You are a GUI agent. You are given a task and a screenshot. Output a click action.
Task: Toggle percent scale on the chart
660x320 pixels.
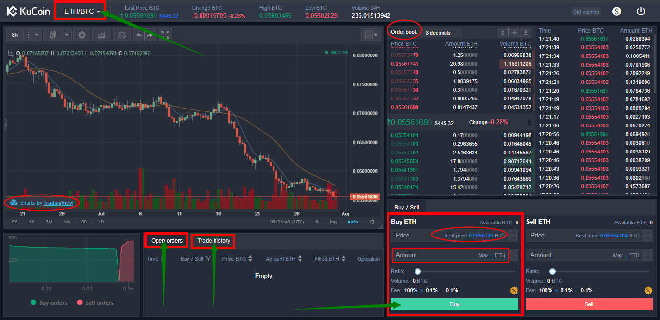317,222
